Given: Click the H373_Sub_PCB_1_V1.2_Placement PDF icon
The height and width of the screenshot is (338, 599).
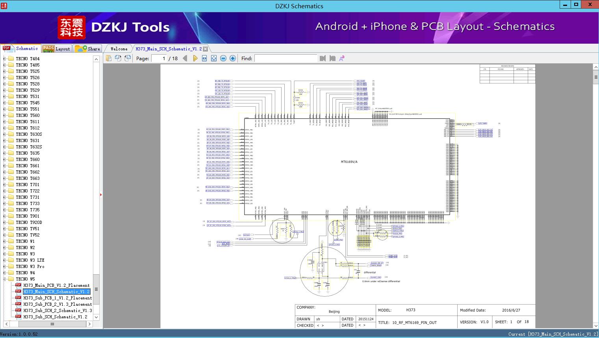Looking at the screenshot, I should tap(18, 297).
